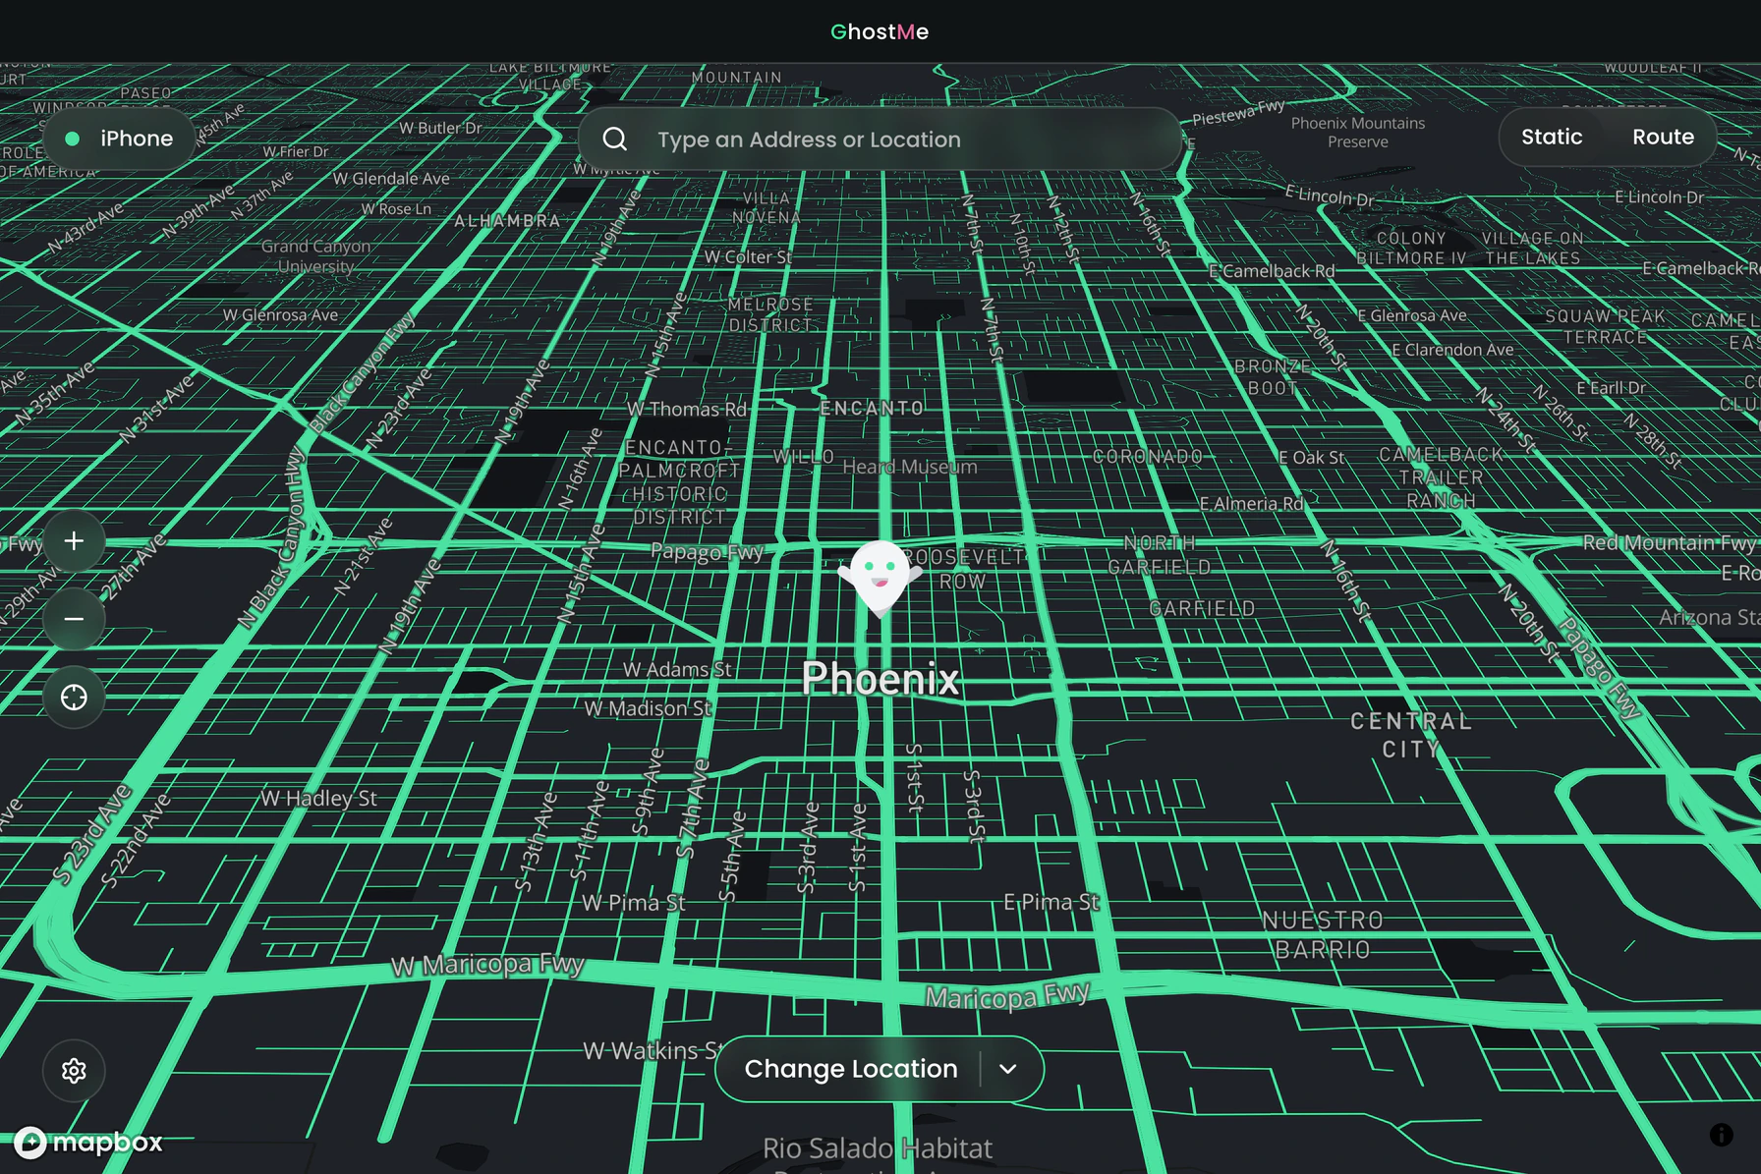Open settings via the gear icon
This screenshot has height=1174, width=1761.
74,1071
